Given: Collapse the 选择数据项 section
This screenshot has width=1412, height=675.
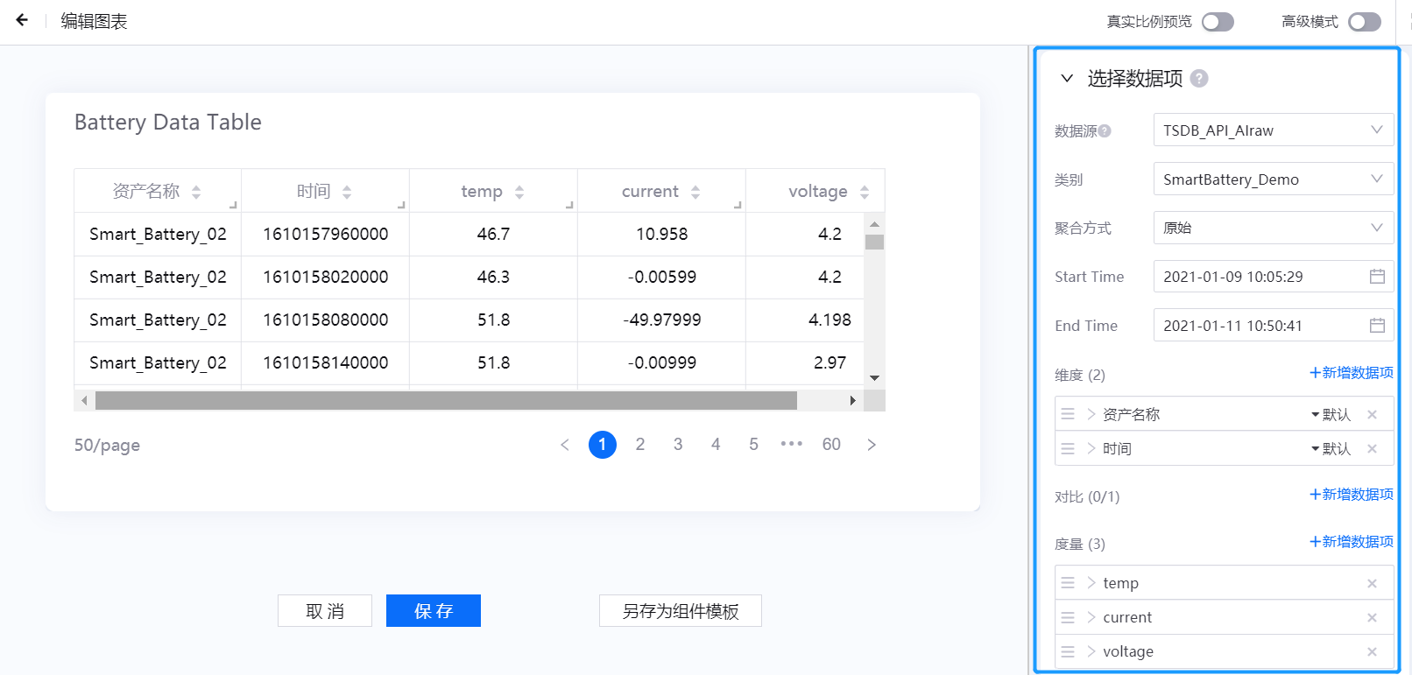Looking at the screenshot, I should click(x=1067, y=79).
